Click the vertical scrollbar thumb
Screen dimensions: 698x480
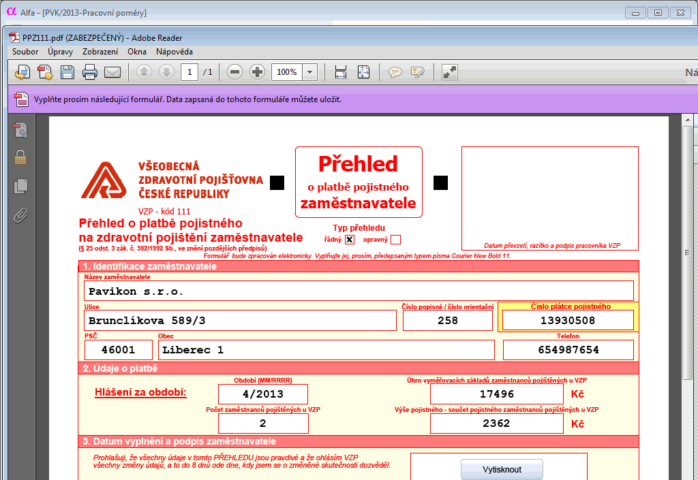coord(688,252)
